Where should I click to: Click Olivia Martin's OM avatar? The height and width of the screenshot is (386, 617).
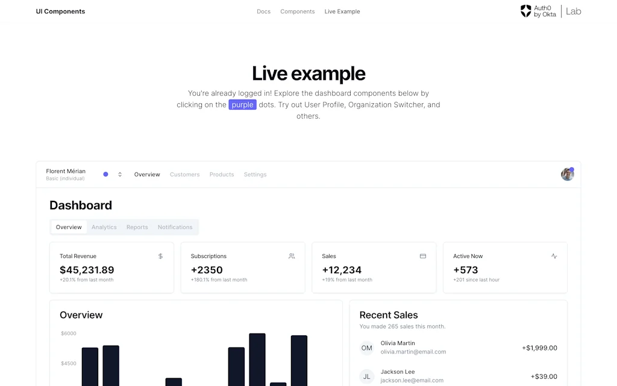click(366, 348)
